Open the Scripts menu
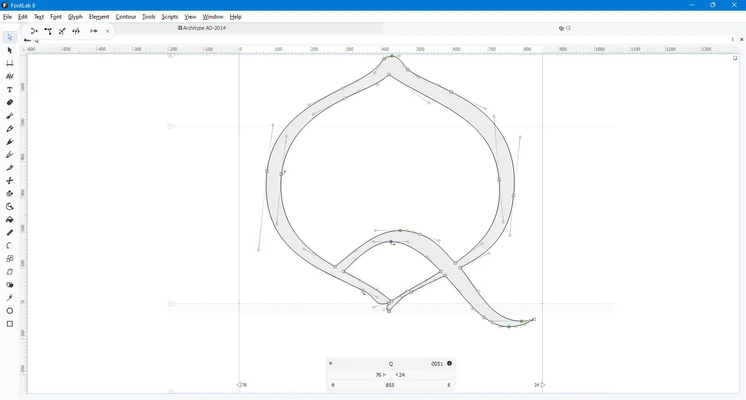This screenshot has width=746, height=400. [x=170, y=17]
